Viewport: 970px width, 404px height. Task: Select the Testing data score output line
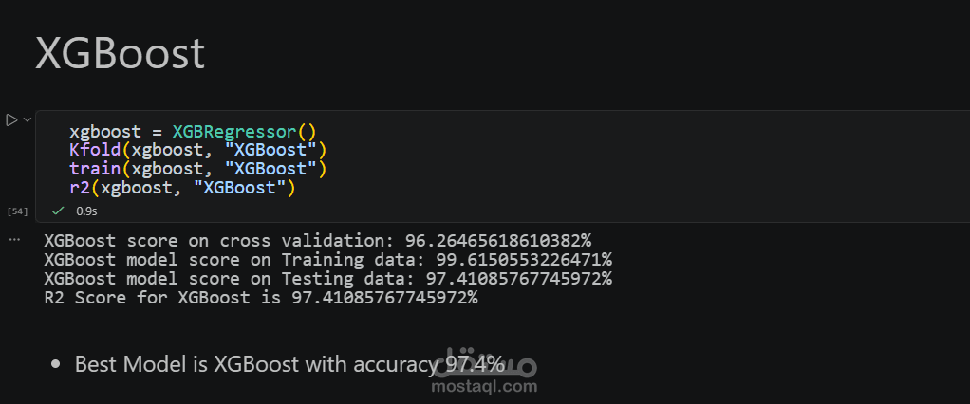coord(327,279)
